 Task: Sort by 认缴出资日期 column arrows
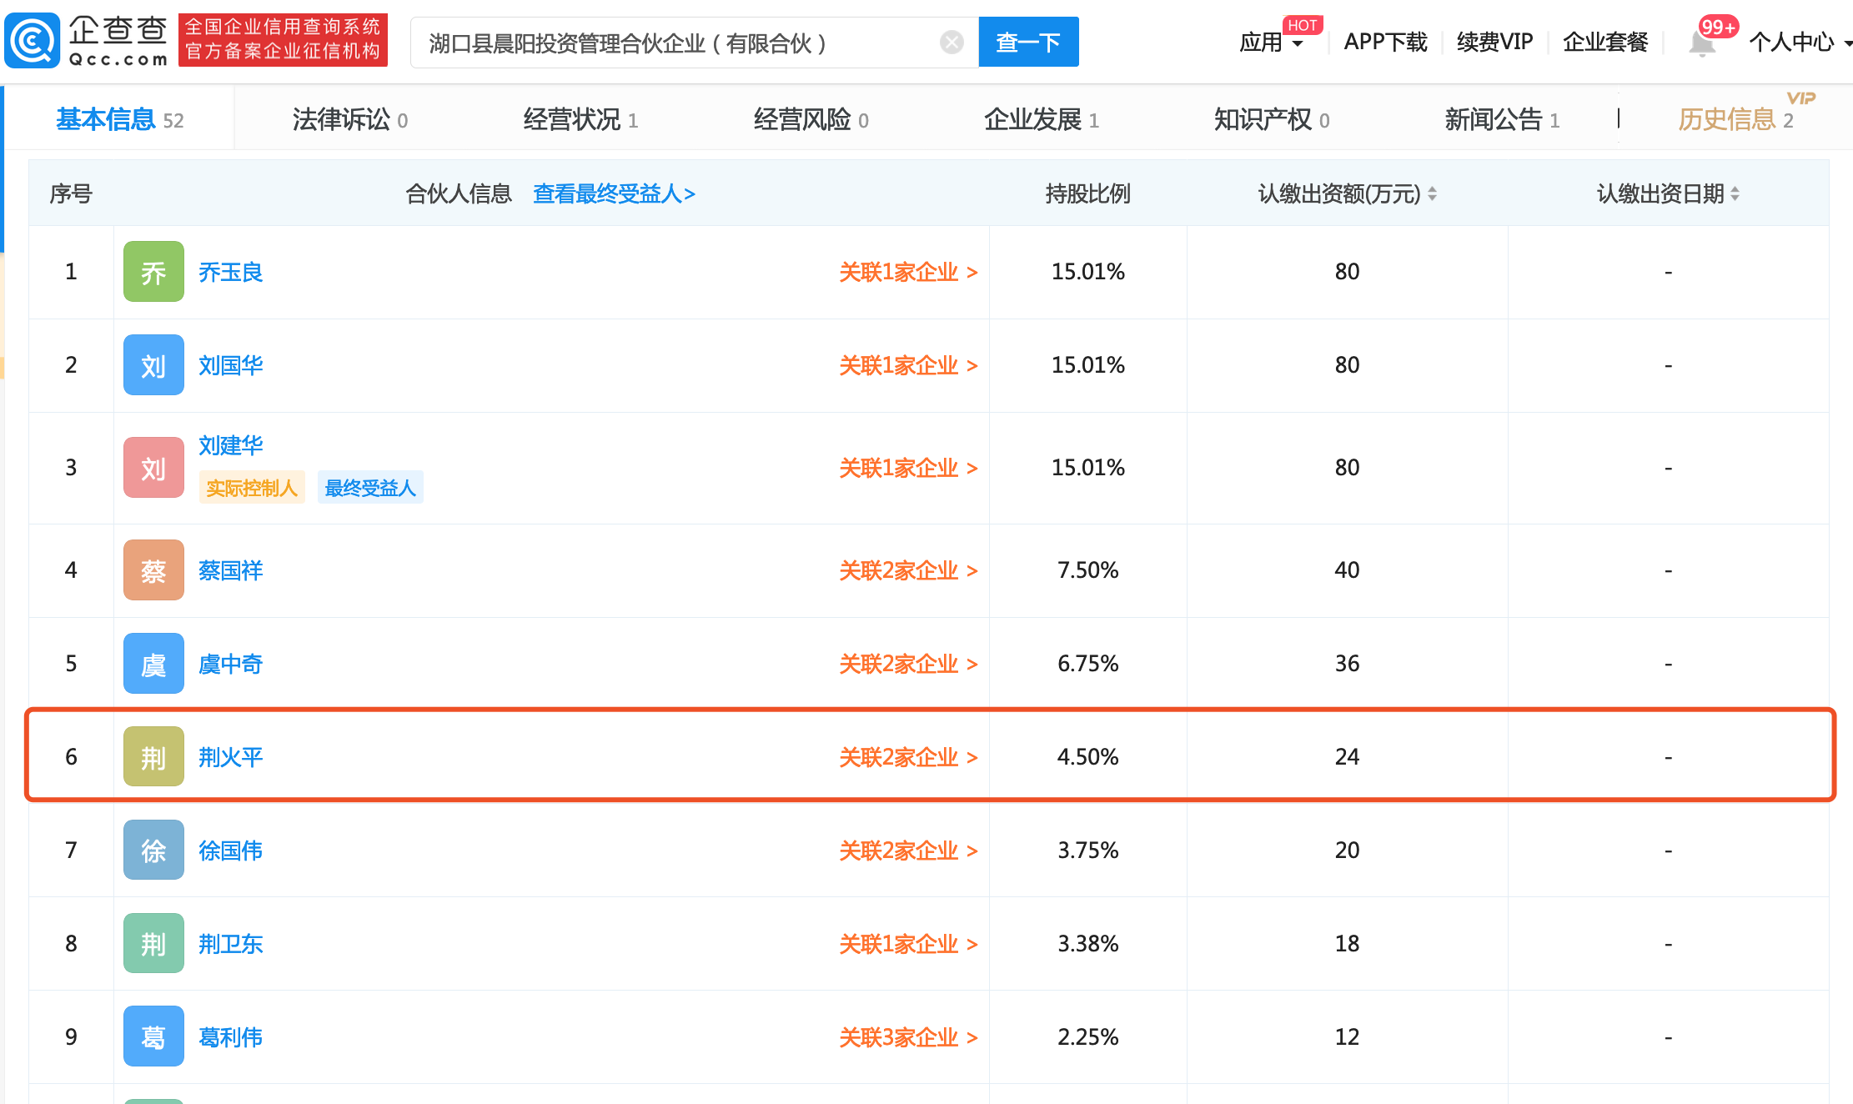tap(1735, 194)
